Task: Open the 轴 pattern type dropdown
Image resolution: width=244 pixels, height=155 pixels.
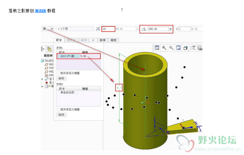Action: pos(52,29)
